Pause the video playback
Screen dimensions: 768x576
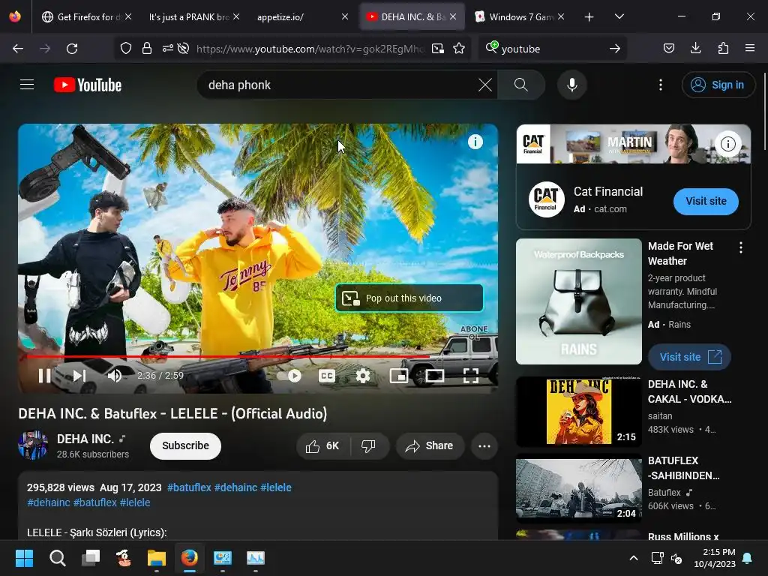click(44, 376)
